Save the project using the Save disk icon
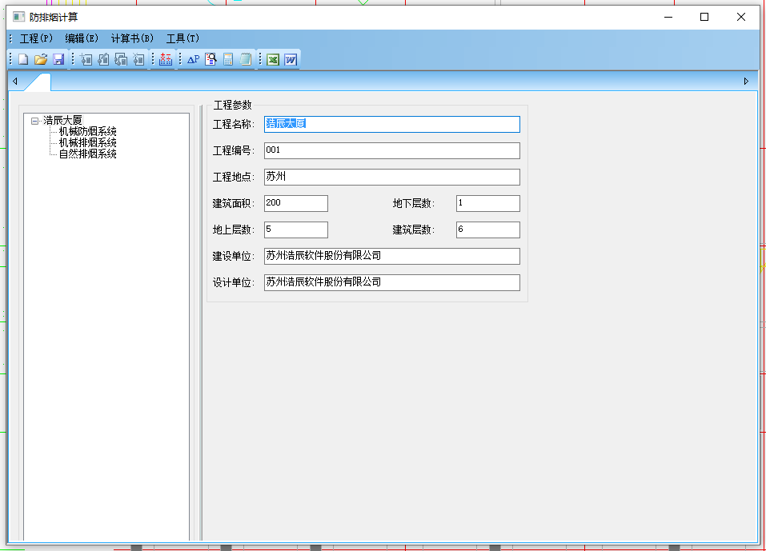 (58, 58)
